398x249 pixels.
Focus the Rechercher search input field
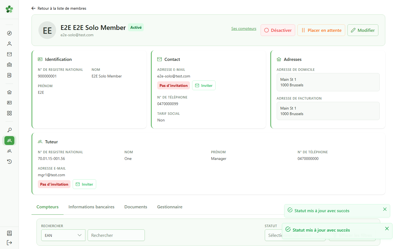pos(116,235)
